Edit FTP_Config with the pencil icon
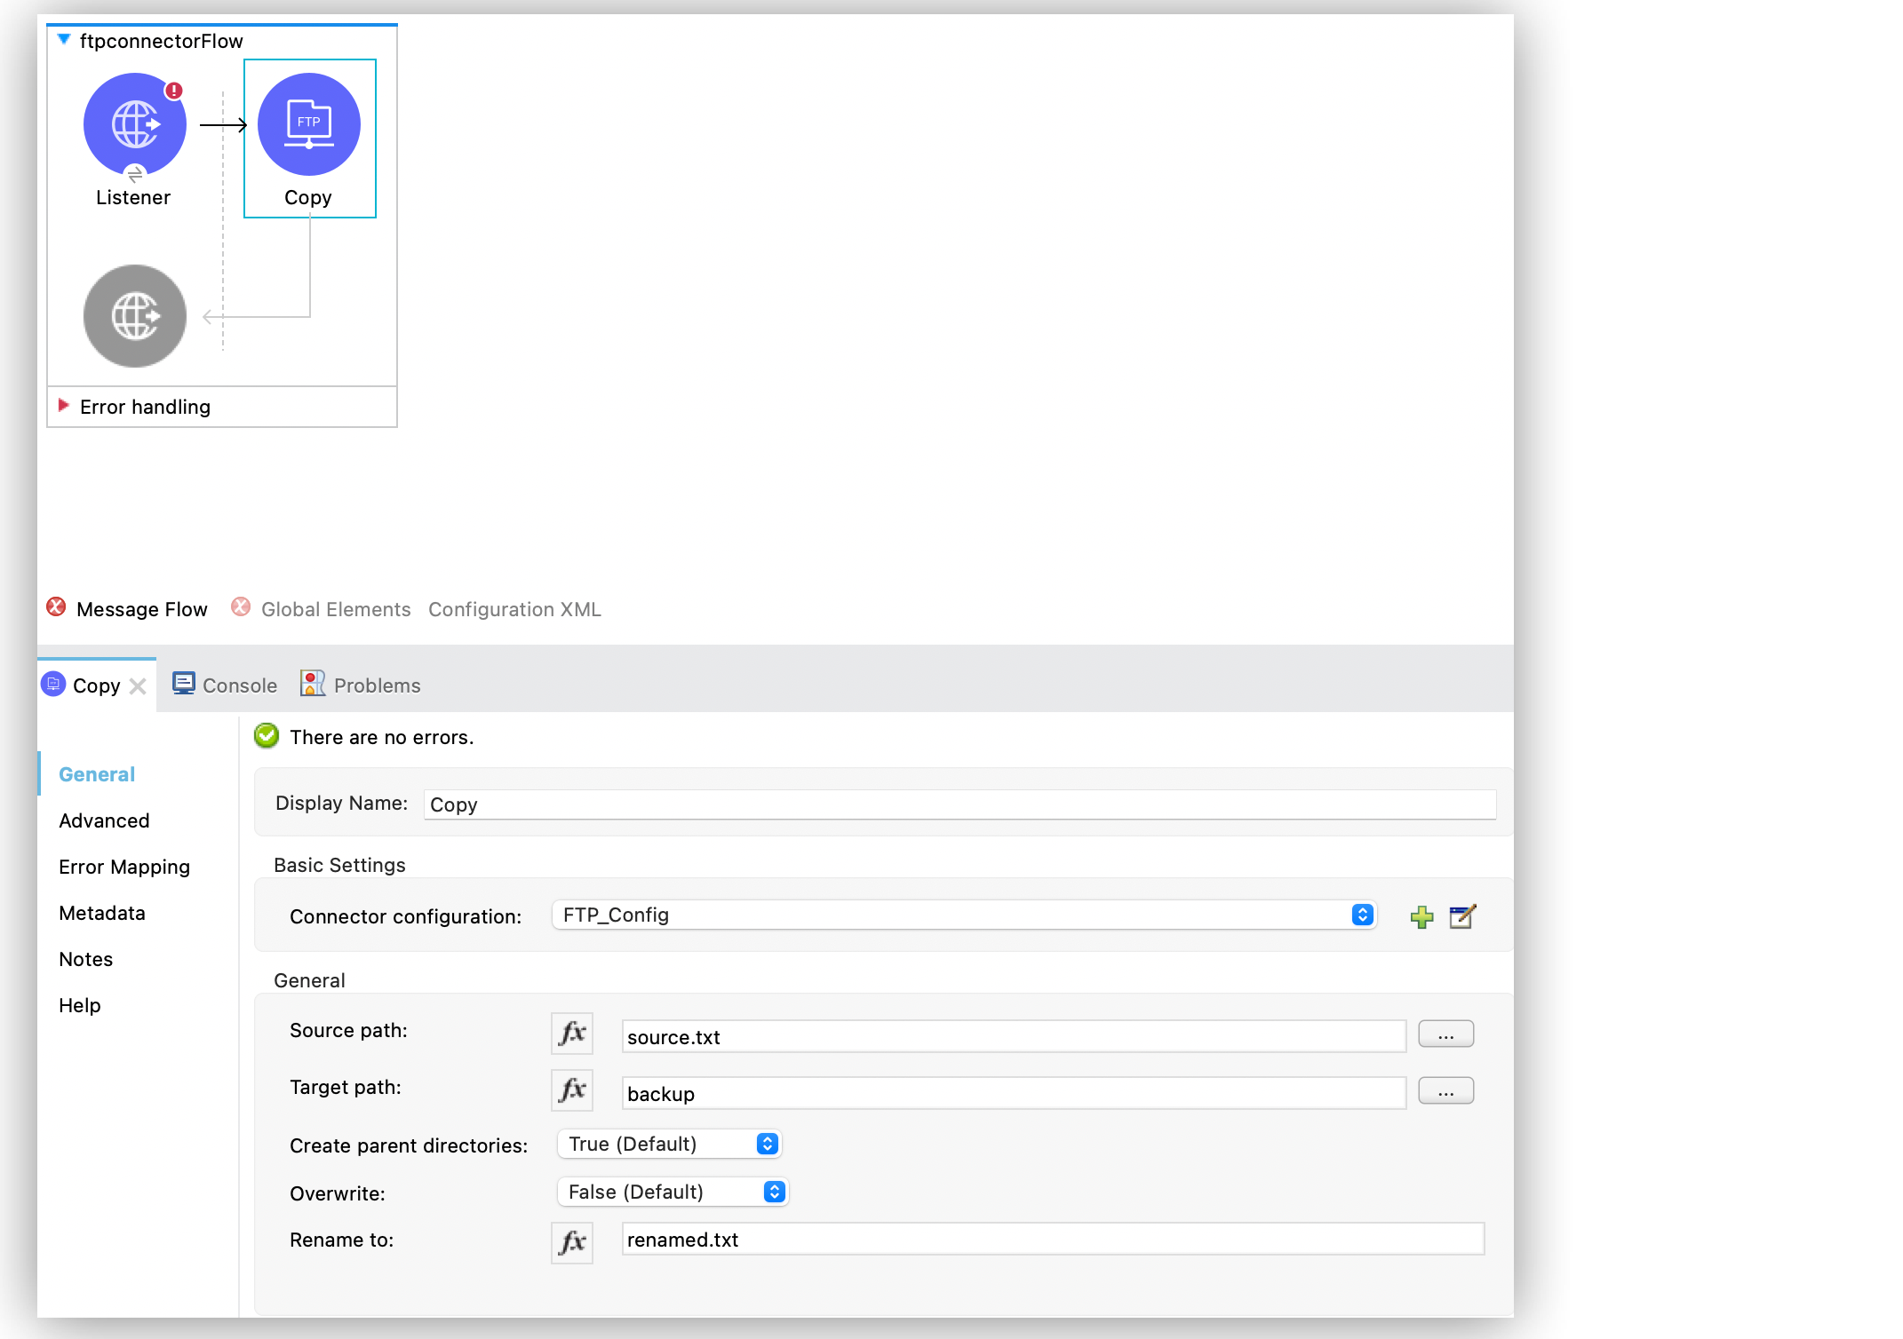Viewport: 1903px width, 1339px height. [x=1462, y=916]
